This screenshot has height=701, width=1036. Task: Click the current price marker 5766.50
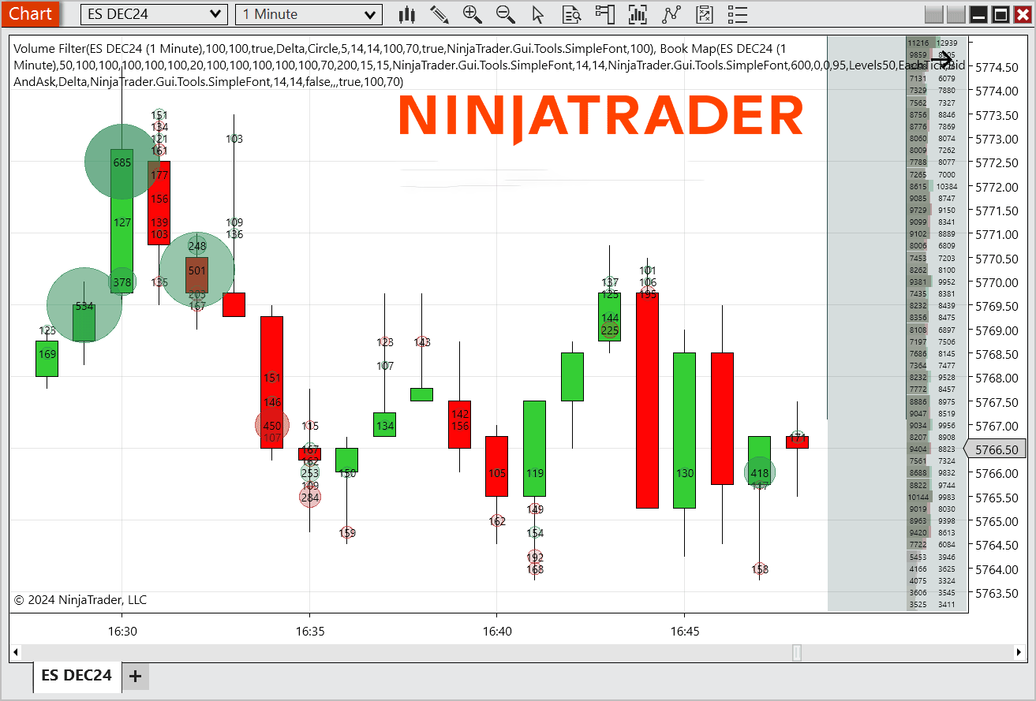[x=994, y=449]
